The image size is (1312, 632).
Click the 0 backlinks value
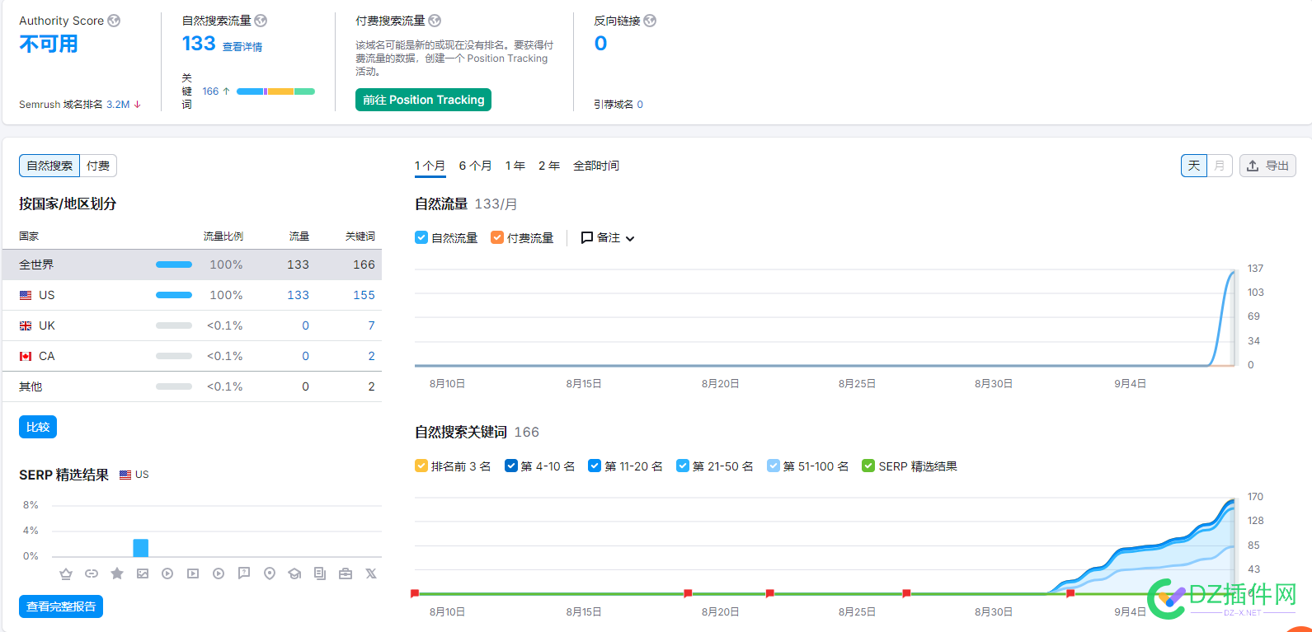coord(601,44)
